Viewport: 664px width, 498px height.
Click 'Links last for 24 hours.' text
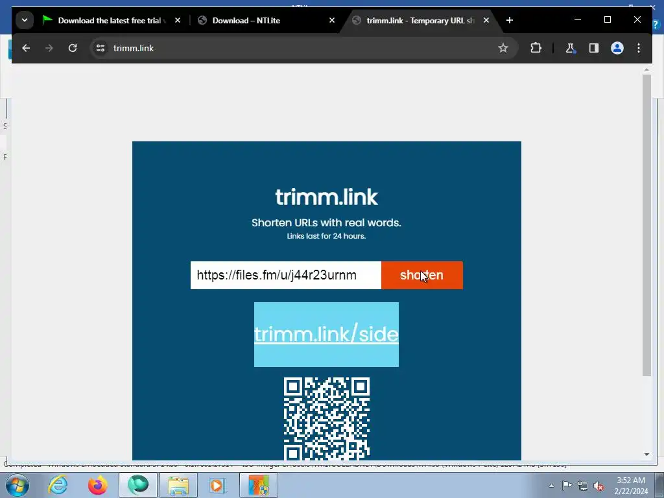point(327,236)
